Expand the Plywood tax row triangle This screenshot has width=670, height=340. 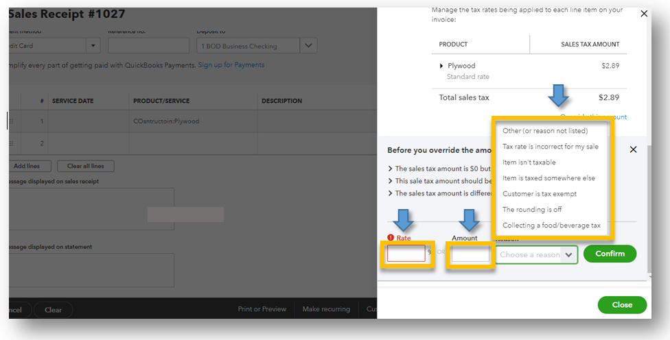click(441, 66)
